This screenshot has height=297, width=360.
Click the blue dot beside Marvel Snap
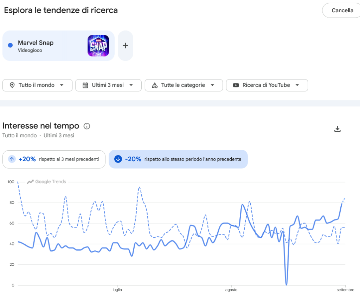coord(10,45)
